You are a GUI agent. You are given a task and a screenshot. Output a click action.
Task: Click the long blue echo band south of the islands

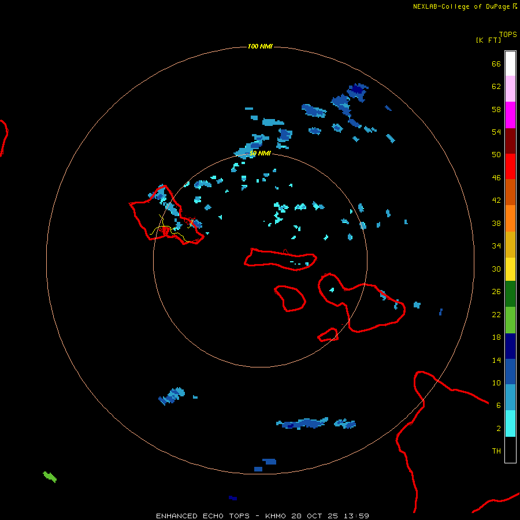(x=302, y=424)
